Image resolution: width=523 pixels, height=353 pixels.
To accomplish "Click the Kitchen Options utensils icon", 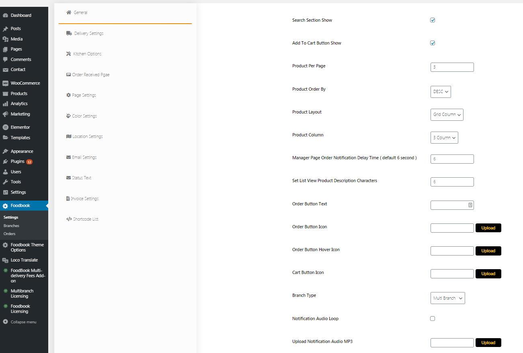I will pos(69,54).
